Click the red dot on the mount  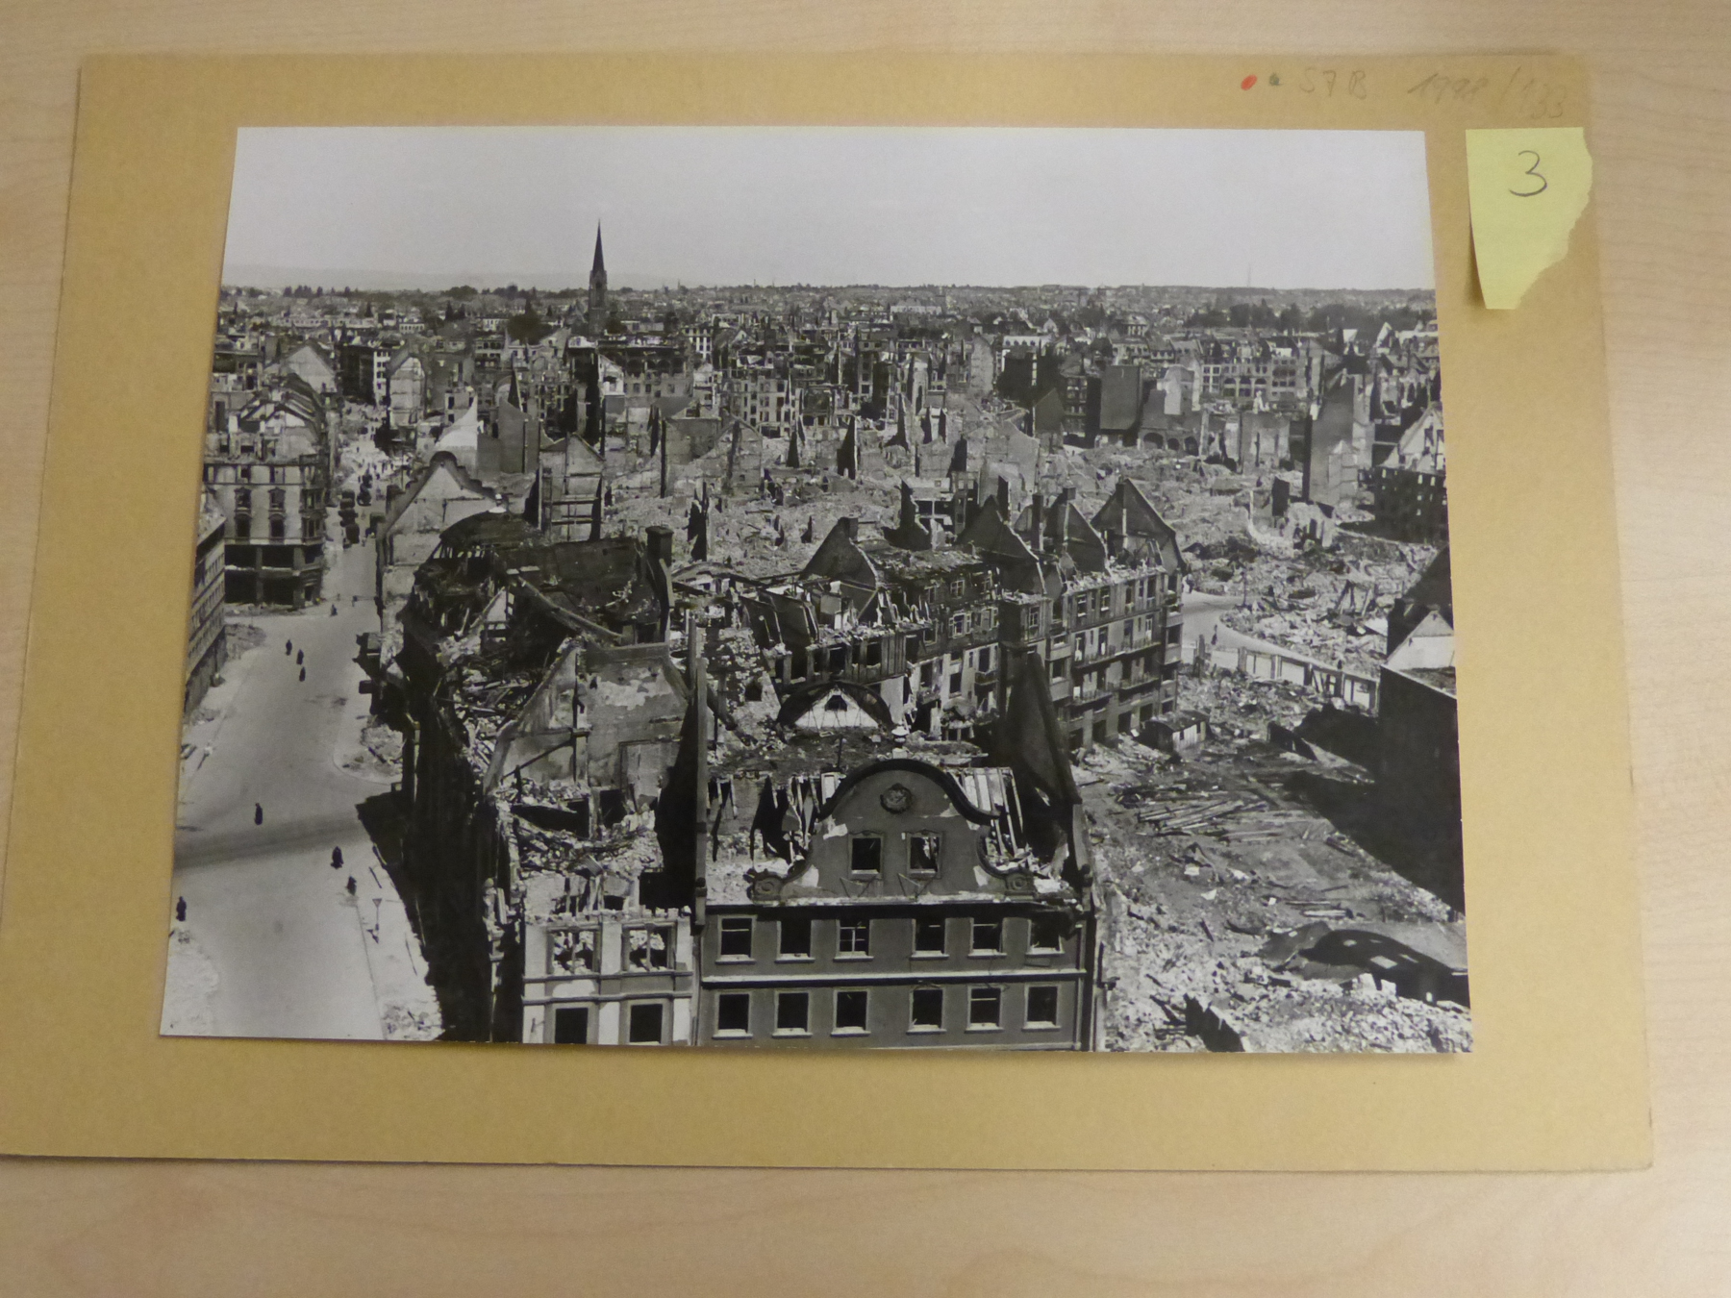pyautogui.click(x=1247, y=84)
